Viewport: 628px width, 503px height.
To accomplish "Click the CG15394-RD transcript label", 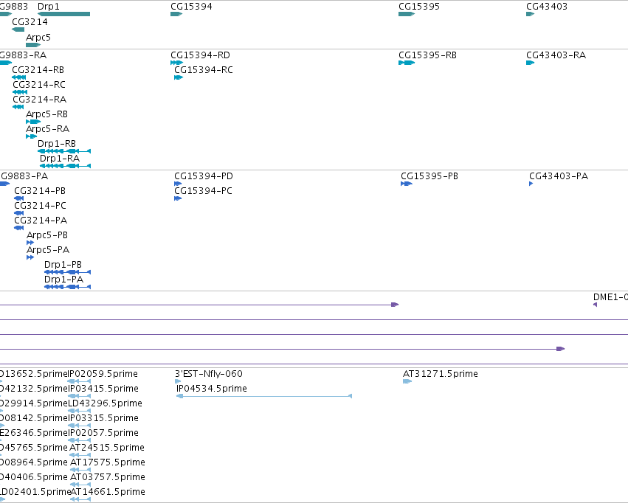I will [200, 55].
